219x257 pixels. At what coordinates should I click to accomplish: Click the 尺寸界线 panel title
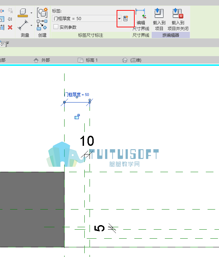141,35
